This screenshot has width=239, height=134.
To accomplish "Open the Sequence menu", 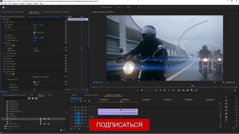I will point(15,3).
